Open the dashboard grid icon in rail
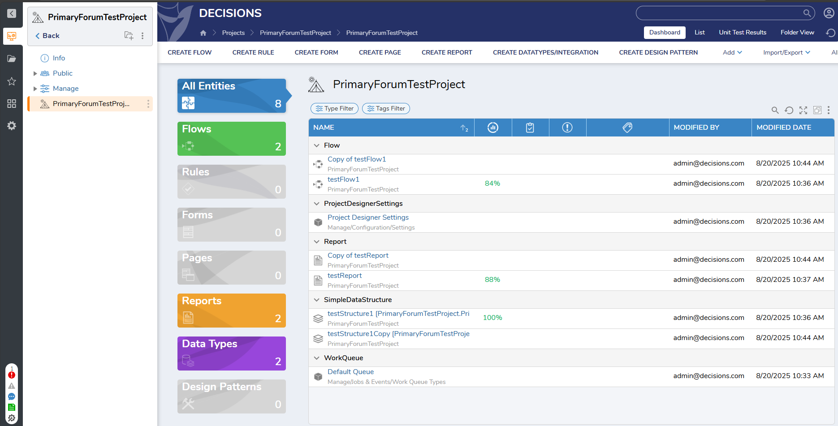Viewport: 838px width, 426px height. click(x=12, y=104)
